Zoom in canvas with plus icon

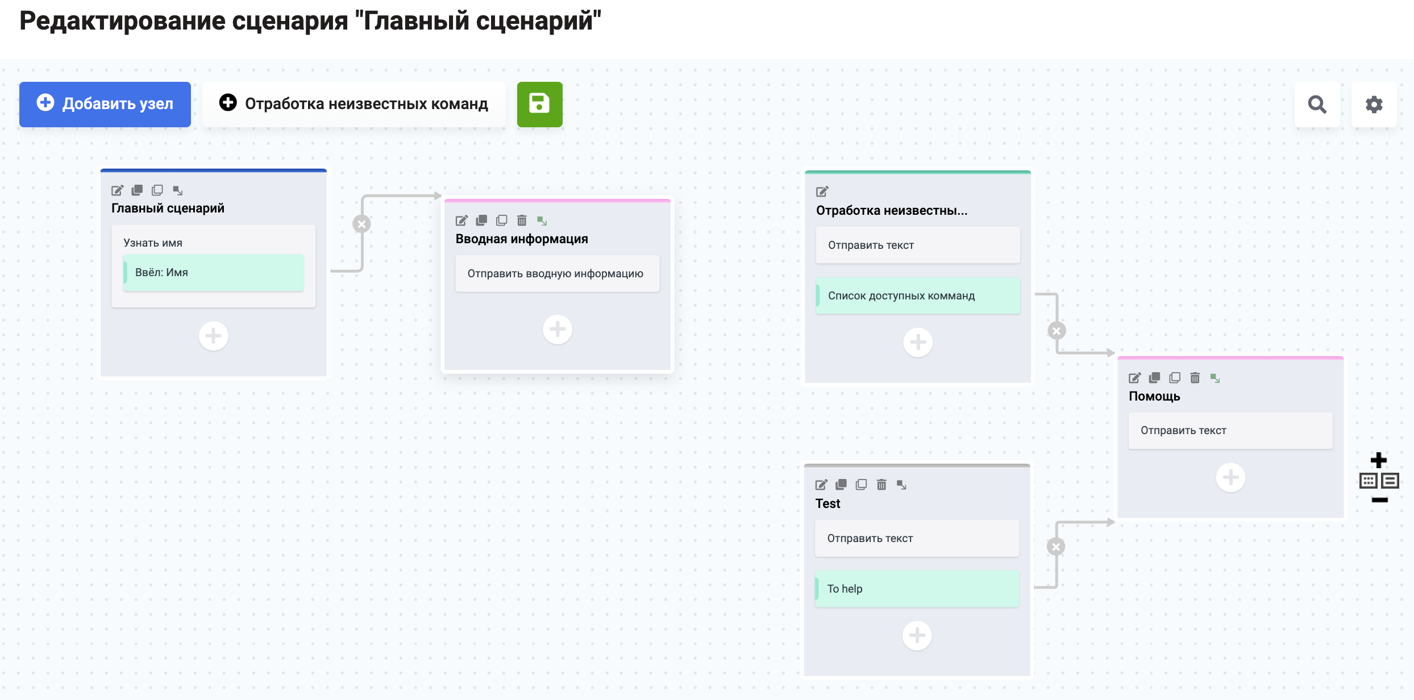(1379, 460)
